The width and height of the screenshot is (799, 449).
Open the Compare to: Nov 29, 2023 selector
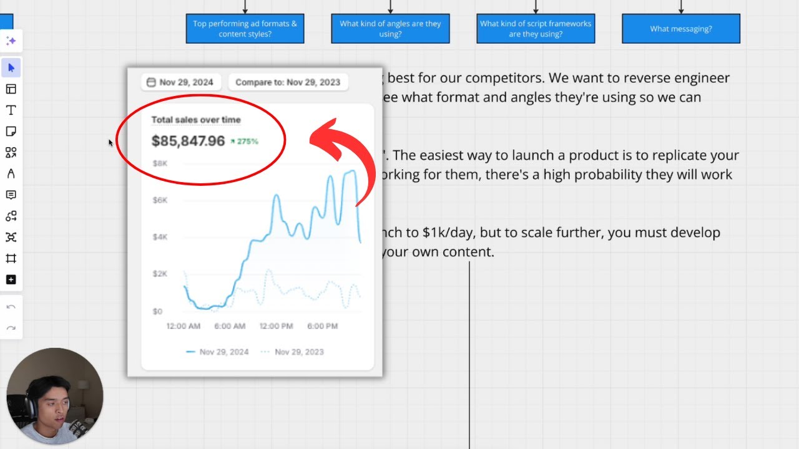pyautogui.click(x=288, y=82)
